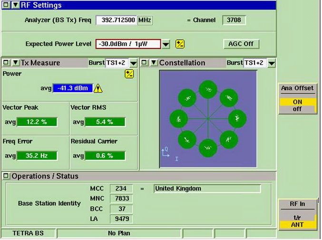Click the plus/minus icon in Power section
Image resolution: width=322 pixels, height=240 pixels.
tap(129, 74)
